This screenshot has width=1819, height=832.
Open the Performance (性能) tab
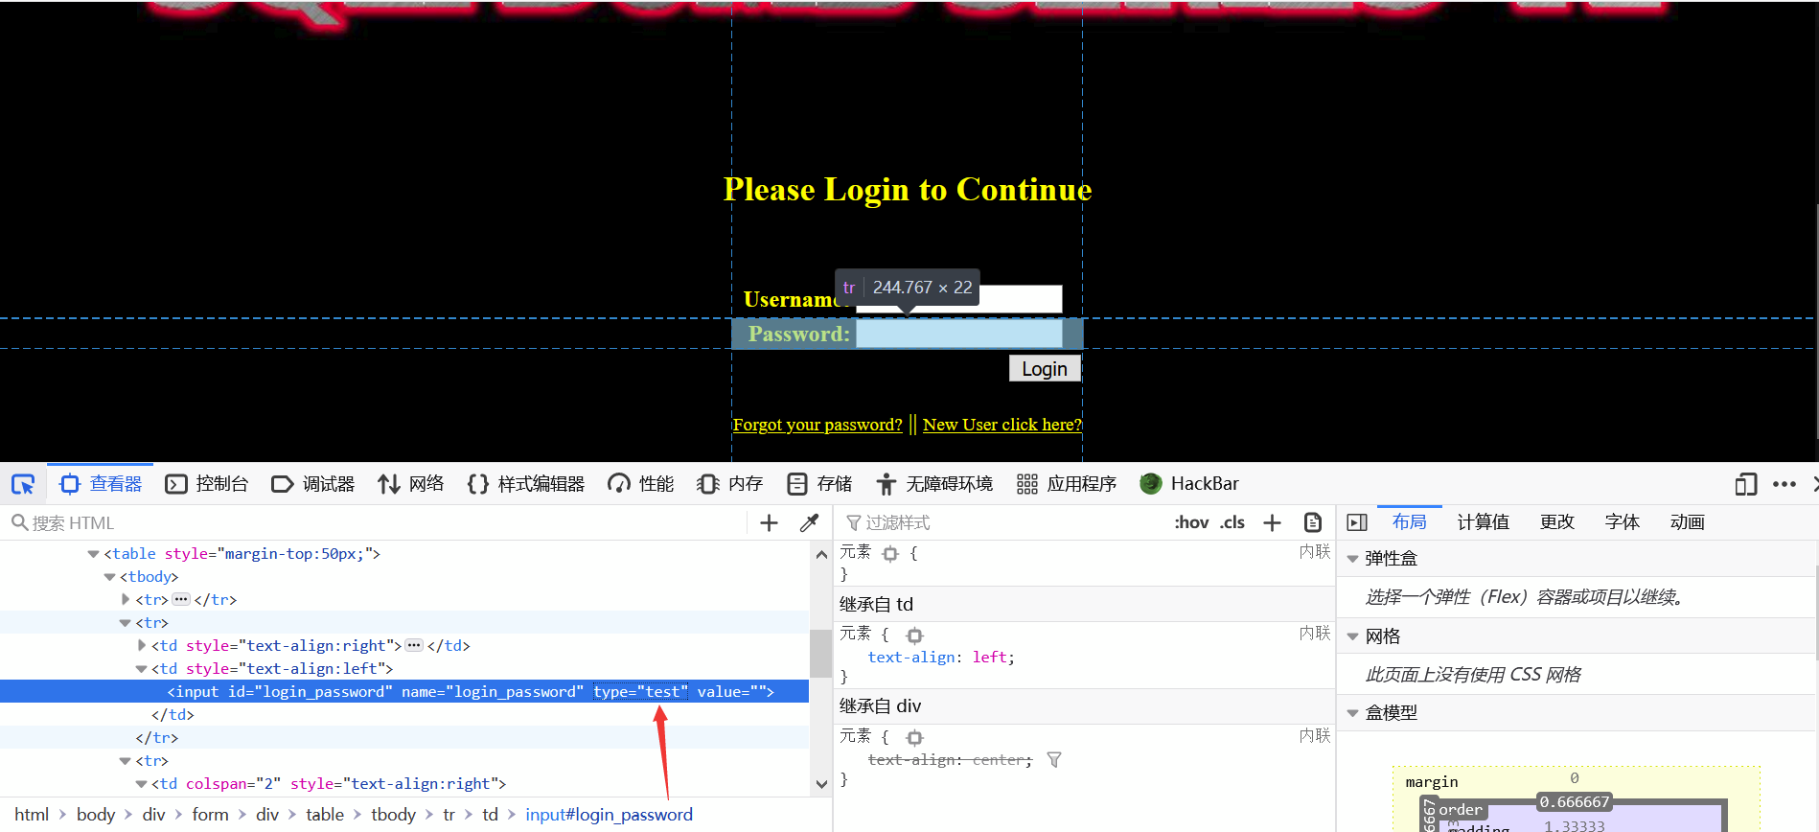coord(641,484)
